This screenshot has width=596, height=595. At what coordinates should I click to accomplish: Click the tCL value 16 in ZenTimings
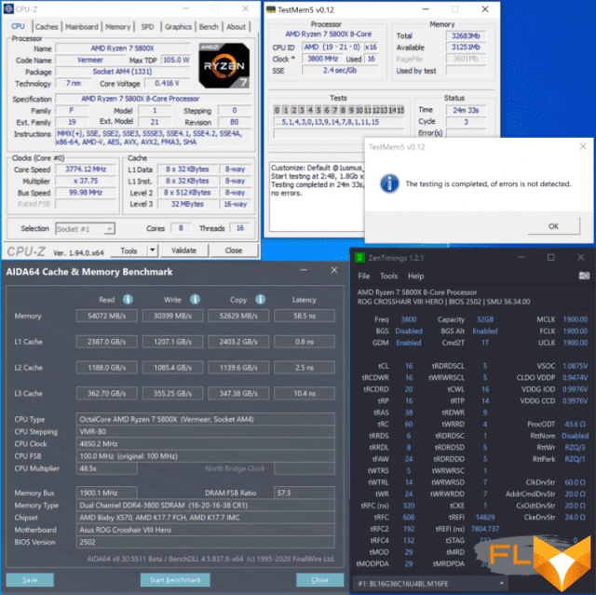(409, 366)
